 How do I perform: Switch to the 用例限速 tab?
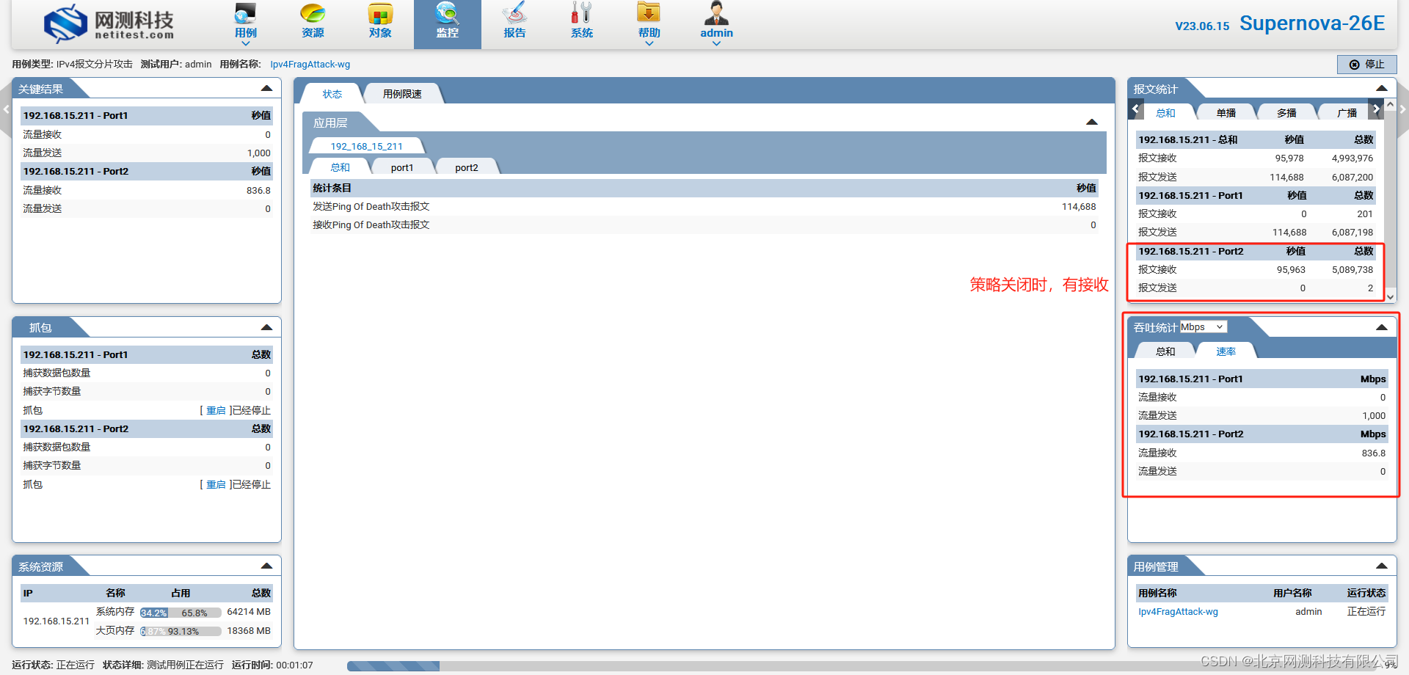coord(402,94)
